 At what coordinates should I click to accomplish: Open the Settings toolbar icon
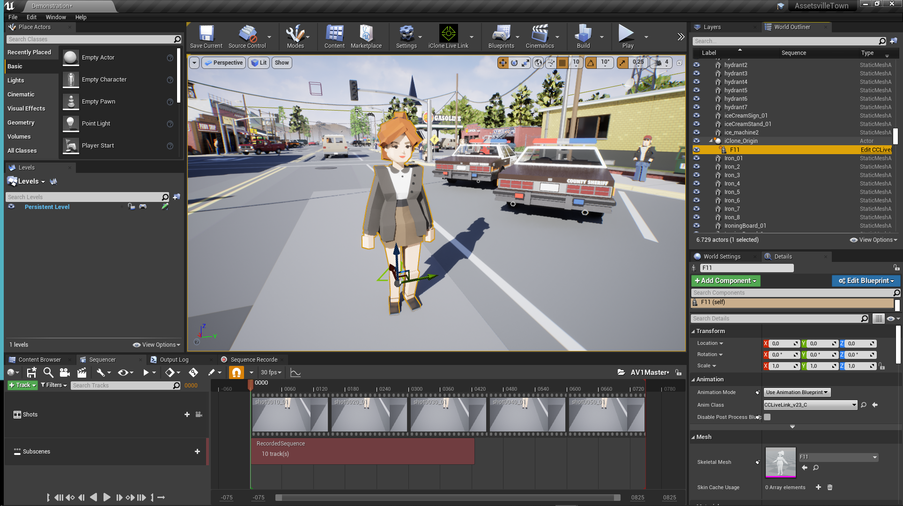(406, 37)
